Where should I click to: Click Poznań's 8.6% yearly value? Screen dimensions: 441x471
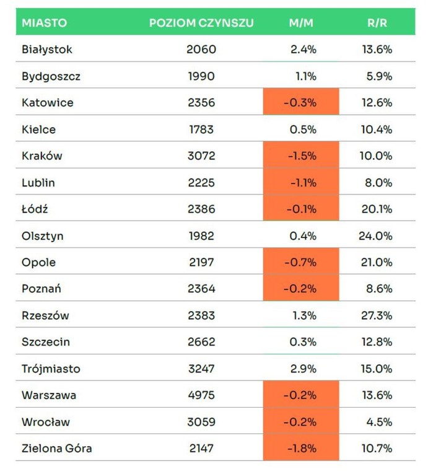coord(379,289)
